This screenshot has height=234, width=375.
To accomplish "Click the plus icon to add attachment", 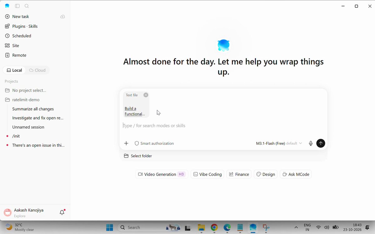I will tap(126, 144).
